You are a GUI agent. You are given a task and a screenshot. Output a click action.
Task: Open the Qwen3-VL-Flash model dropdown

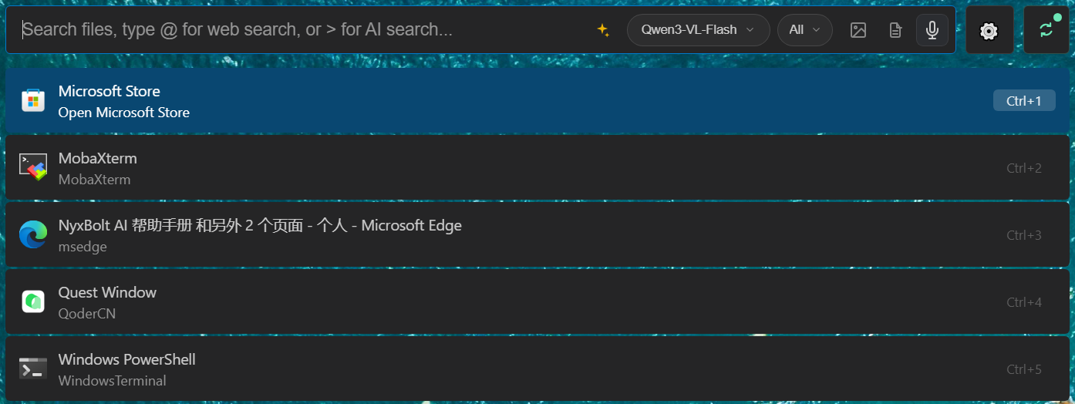[x=699, y=30]
